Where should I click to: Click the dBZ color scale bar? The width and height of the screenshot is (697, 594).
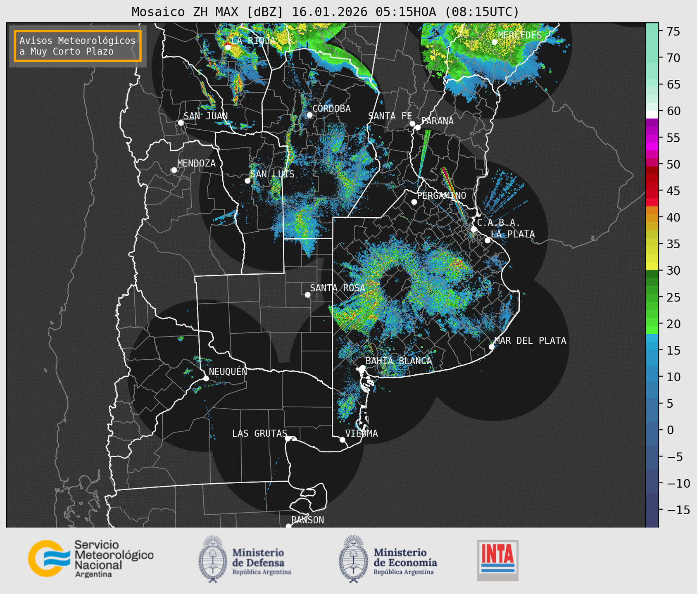pos(652,275)
